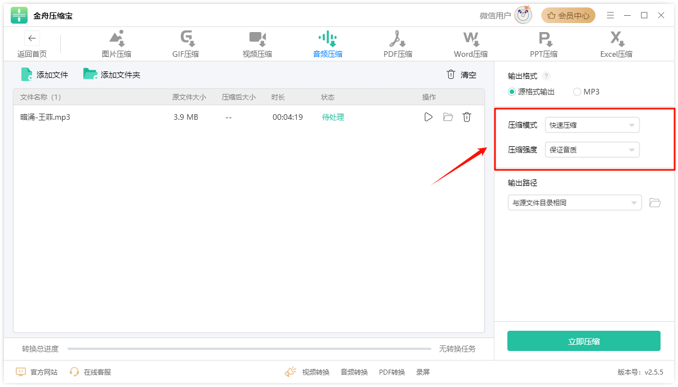Click the 微信用户 username text
The width and height of the screenshot is (678, 387).
(496, 16)
